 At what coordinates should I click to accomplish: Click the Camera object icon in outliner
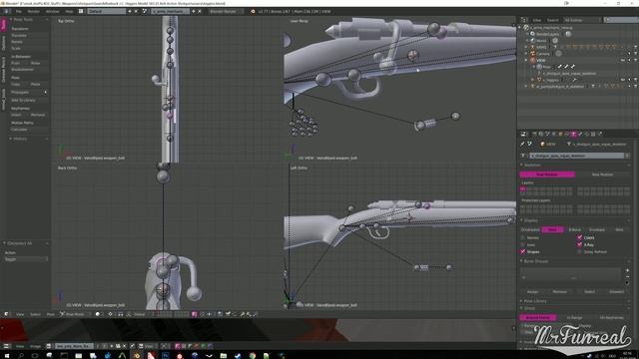532,53
